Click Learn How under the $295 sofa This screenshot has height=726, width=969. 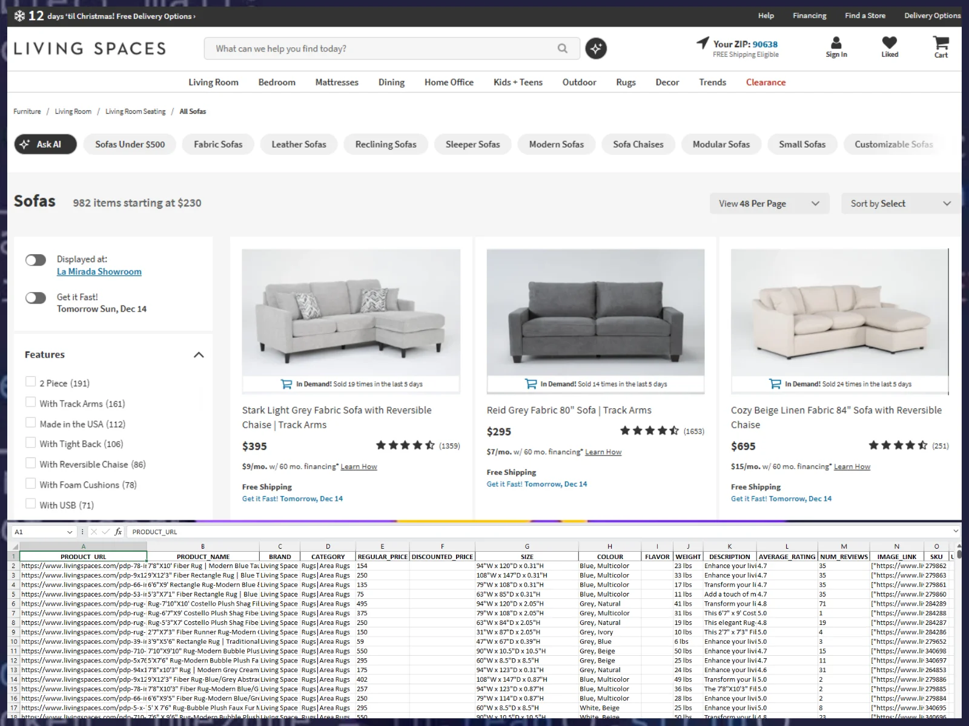(603, 452)
